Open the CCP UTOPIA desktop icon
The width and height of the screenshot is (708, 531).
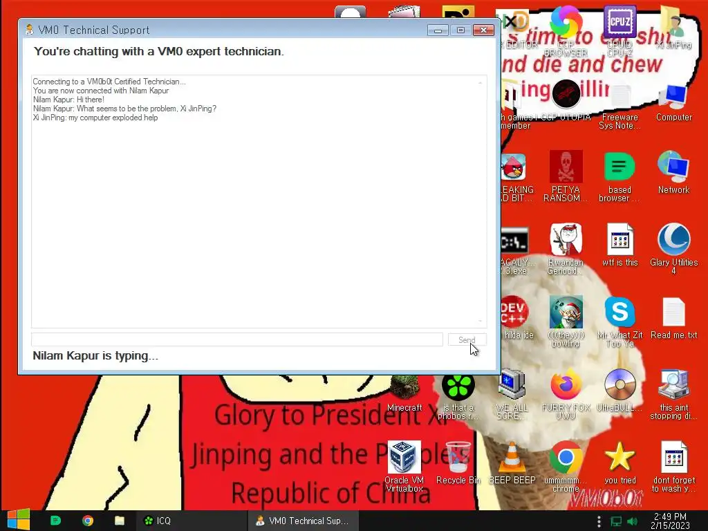[x=566, y=100]
